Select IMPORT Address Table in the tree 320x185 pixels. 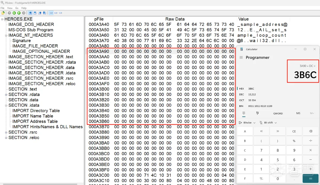pos(35,121)
